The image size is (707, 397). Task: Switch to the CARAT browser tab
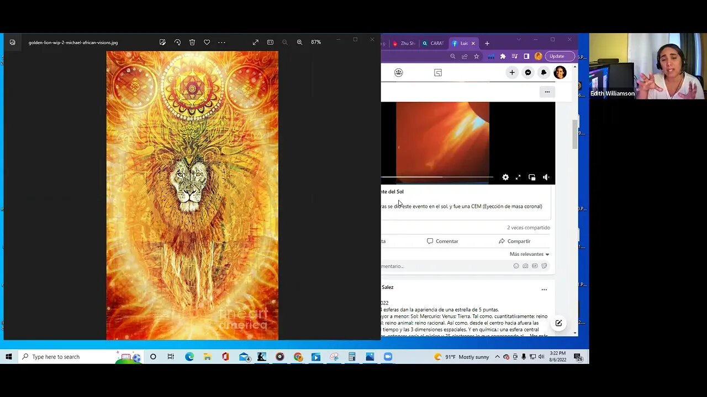click(x=434, y=43)
